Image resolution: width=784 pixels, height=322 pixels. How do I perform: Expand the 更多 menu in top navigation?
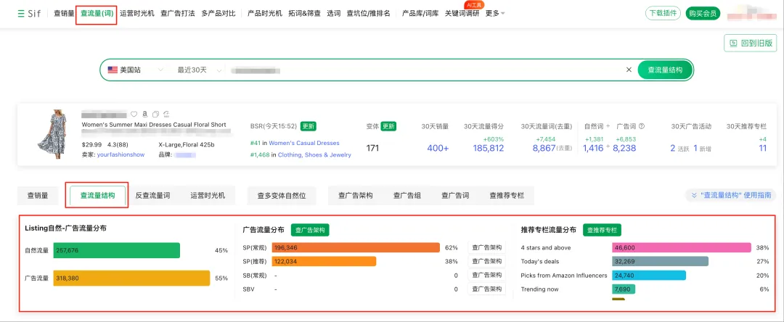coord(495,14)
